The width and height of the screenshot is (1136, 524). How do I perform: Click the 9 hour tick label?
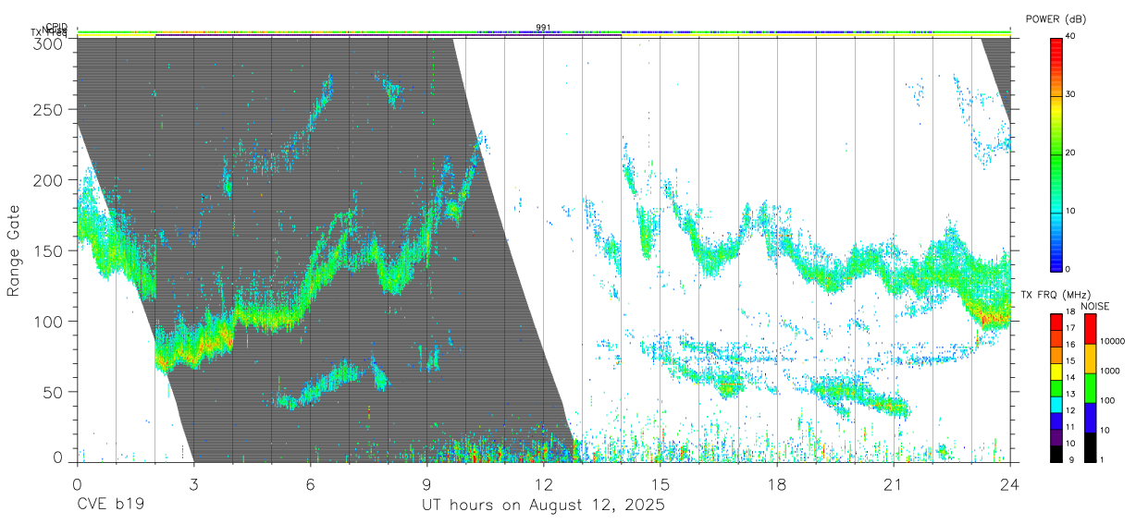pyautogui.click(x=426, y=484)
